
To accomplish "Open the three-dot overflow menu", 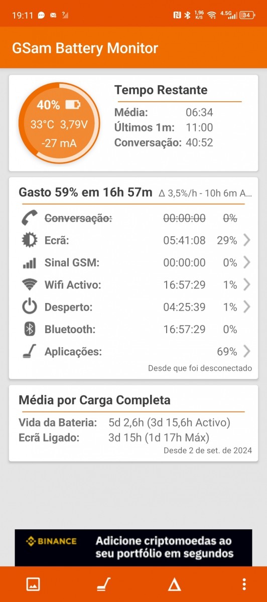I will (x=244, y=584).
